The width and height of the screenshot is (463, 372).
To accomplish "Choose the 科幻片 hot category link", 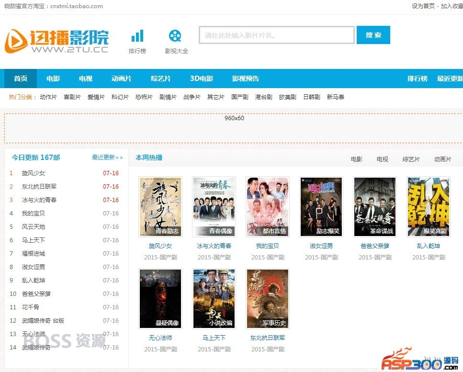I will click(x=120, y=97).
